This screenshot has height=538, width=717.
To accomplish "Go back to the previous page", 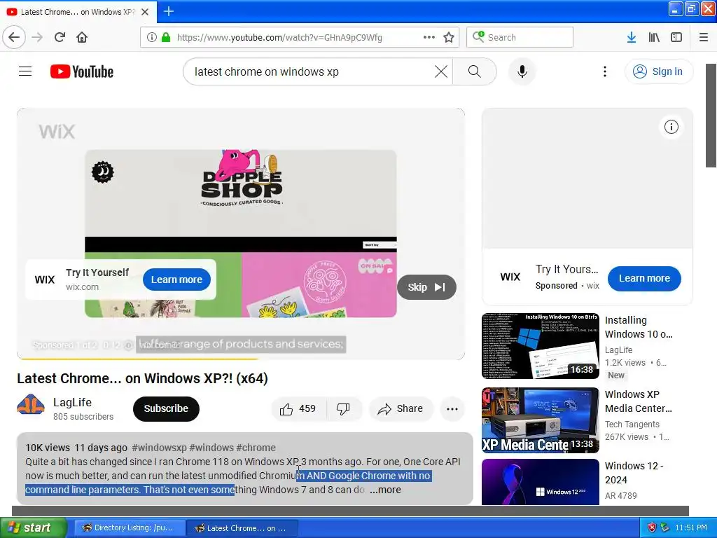I will (14, 37).
